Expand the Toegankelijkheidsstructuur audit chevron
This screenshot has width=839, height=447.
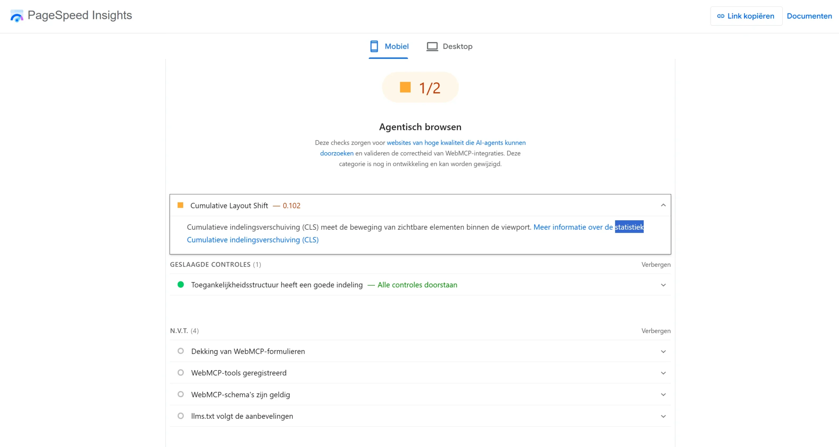point(663,285)
